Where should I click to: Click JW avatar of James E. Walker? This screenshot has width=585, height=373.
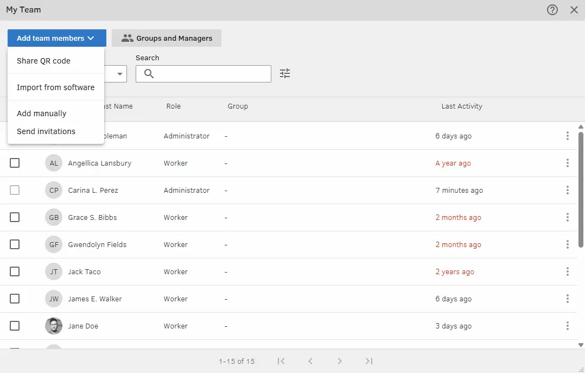pos(54,299)
